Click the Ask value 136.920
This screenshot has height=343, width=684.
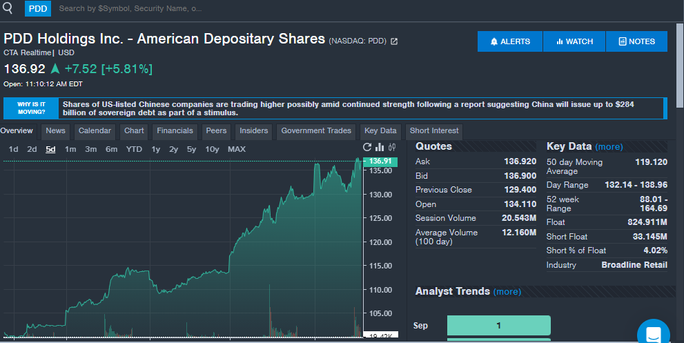[520, 161]
